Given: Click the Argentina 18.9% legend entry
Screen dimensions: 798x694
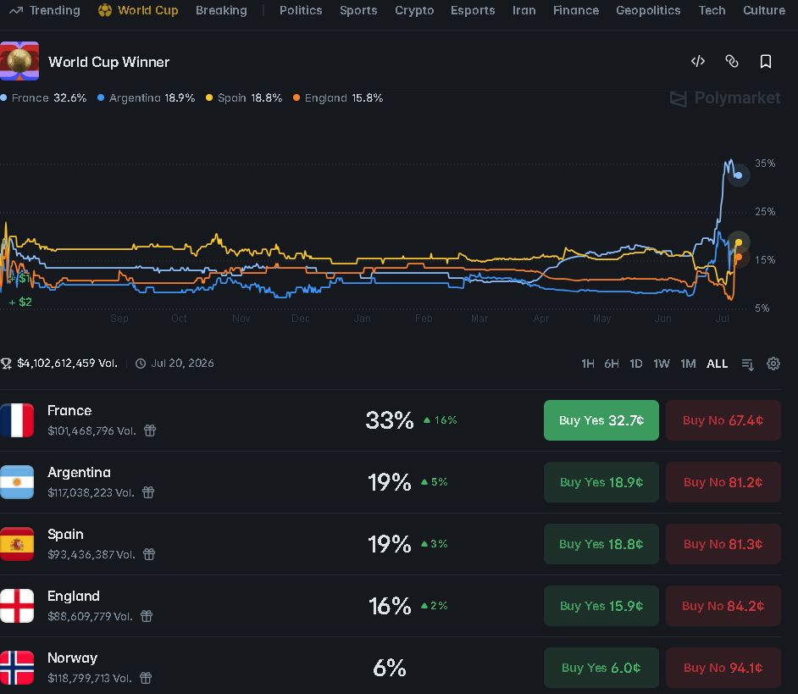Looking at the screenshot, I should point(146,97).
